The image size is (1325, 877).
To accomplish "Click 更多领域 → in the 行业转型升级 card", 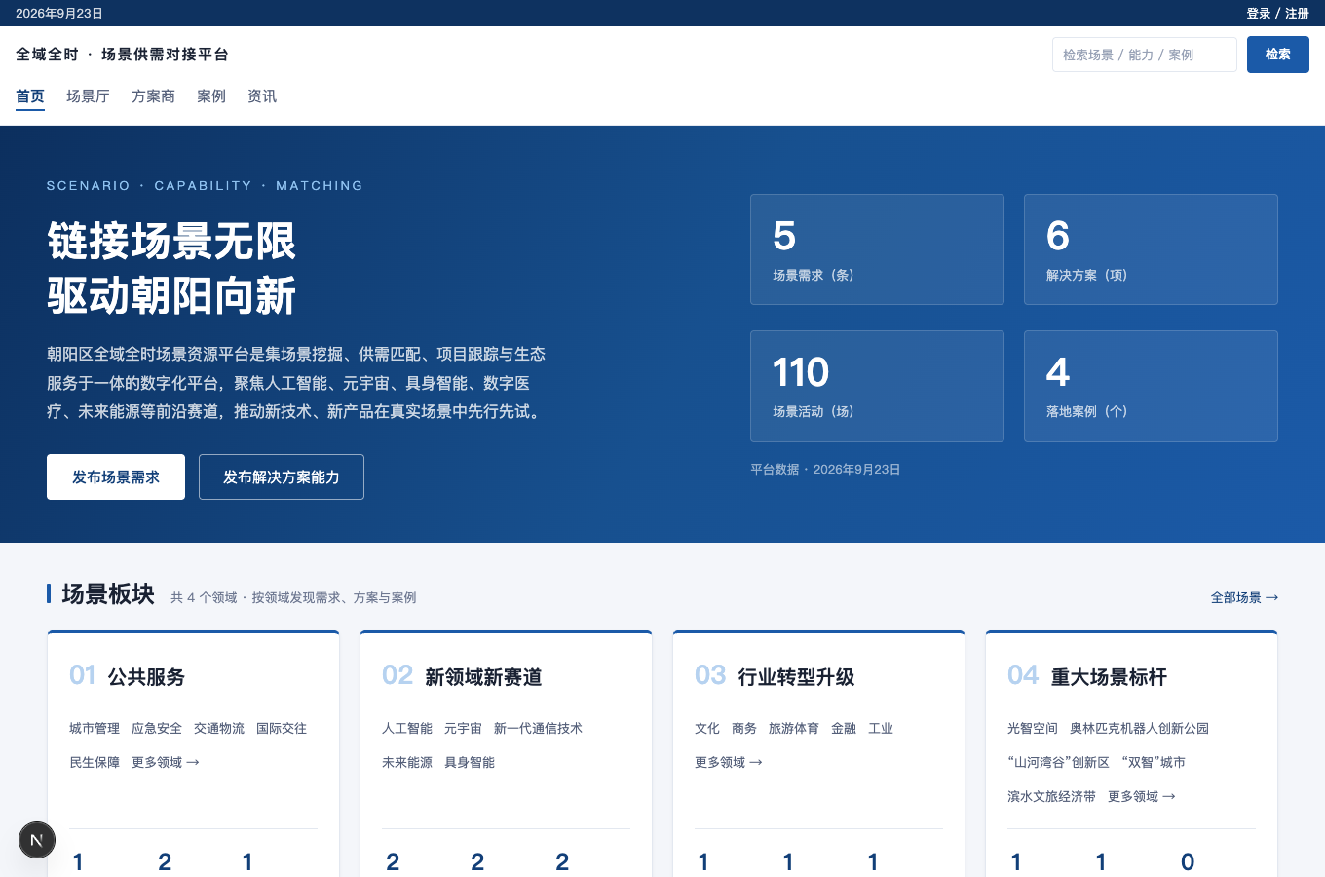I will [x=729, y=763].
